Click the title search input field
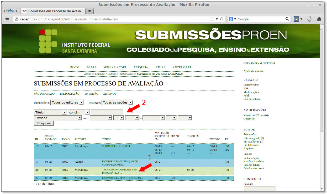This screenshot has width=327, height=194. pos(107,112)
